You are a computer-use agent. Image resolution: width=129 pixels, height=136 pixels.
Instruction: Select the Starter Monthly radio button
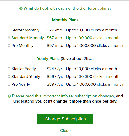click(x=9, y=30)
